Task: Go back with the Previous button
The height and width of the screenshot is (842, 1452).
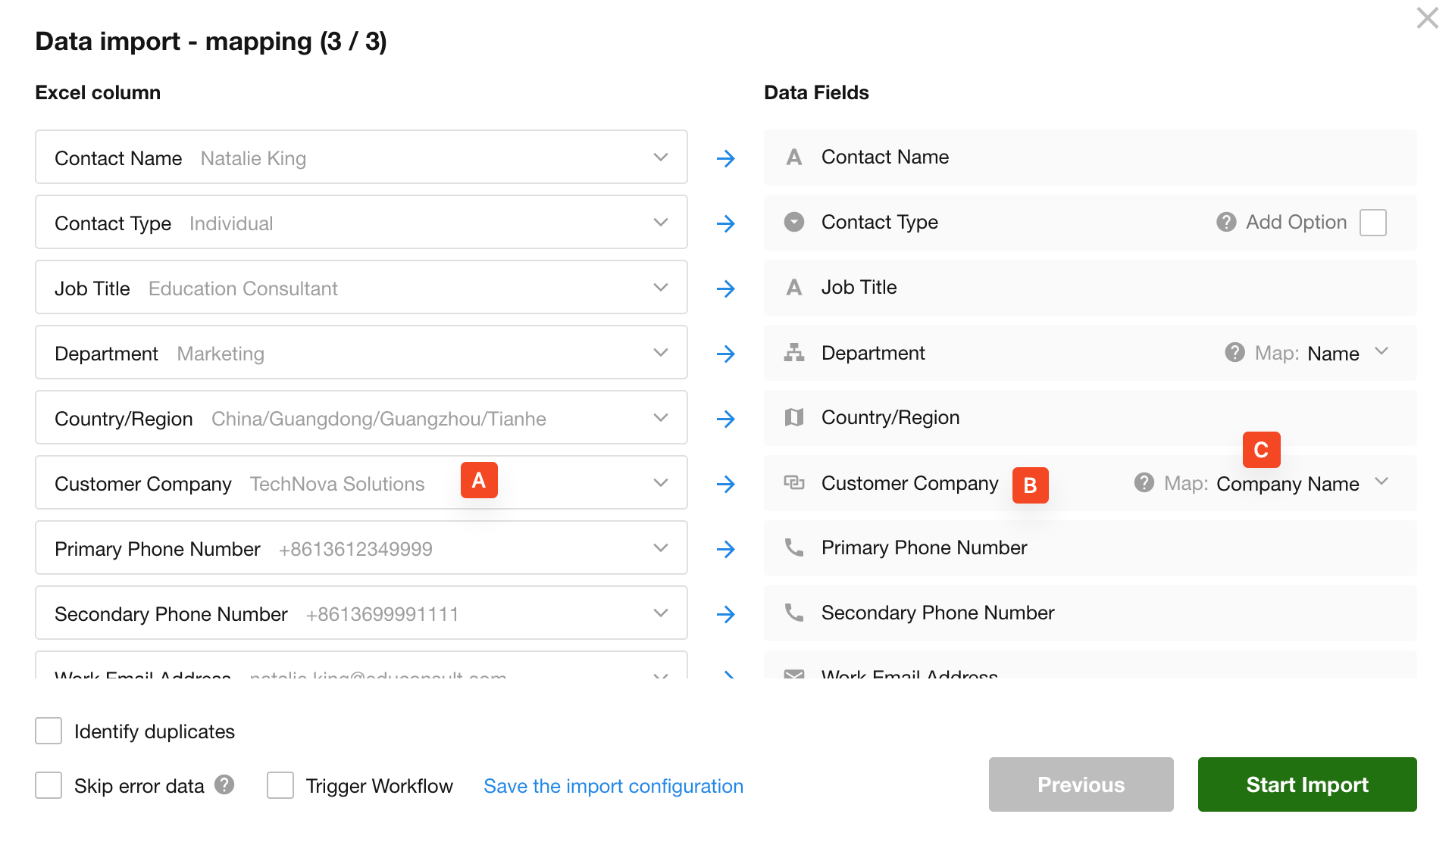Action: pyautogui.click(x=1080, y=784)
